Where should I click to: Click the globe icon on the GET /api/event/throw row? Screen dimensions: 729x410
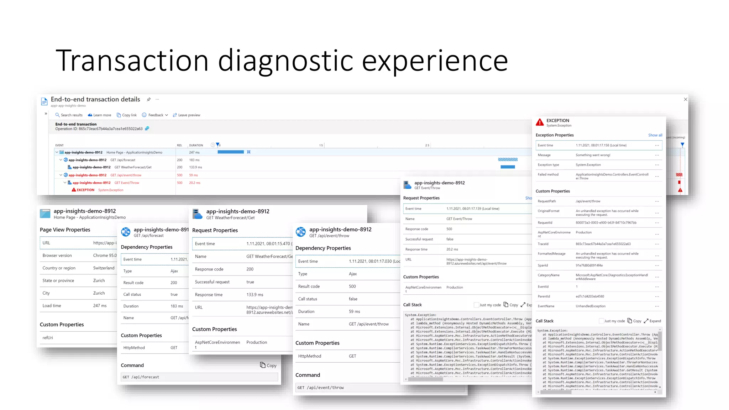[66, 175]
